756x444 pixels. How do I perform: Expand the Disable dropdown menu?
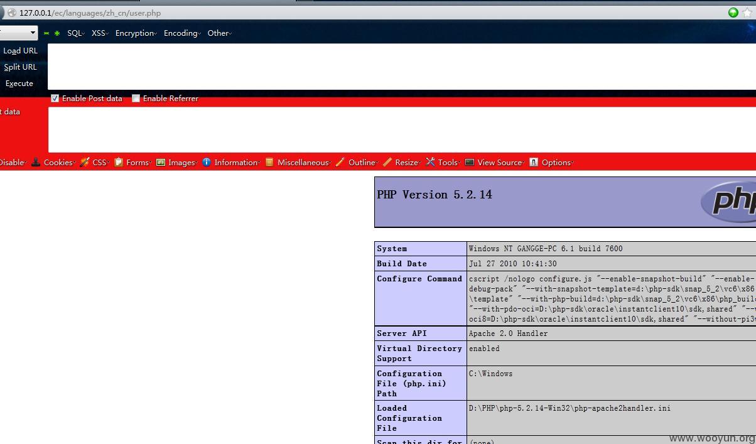pyautogui.click(x=13, y=163)
